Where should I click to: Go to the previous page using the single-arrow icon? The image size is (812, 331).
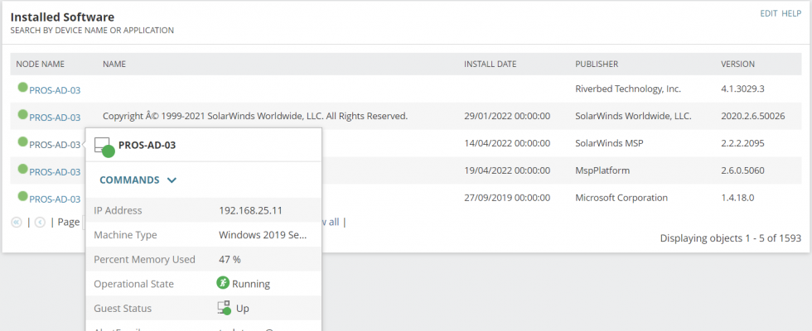(x=40, y=222)
